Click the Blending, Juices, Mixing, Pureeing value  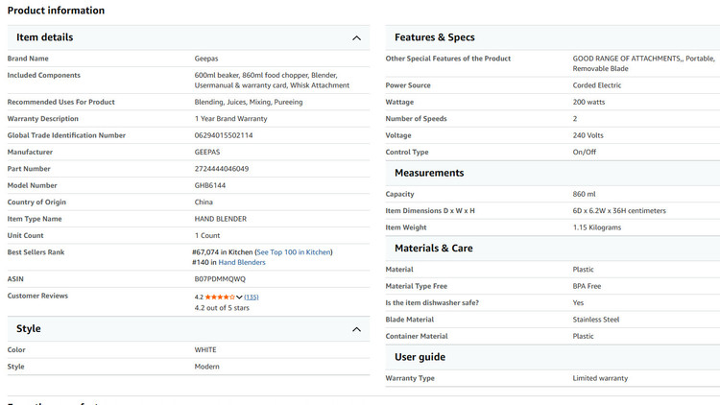[x=249, y=102]
